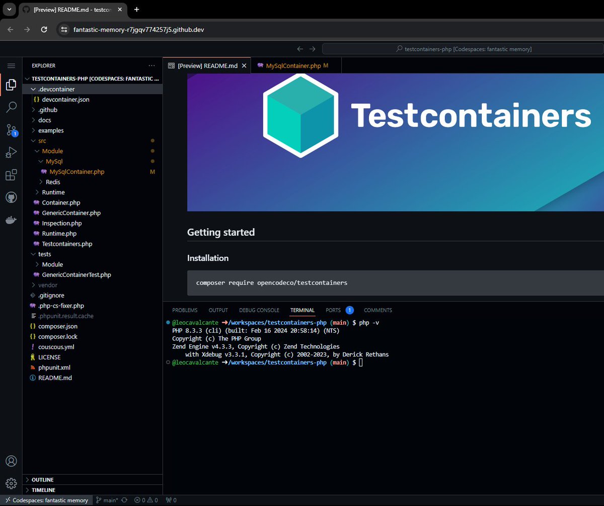604x506 pixels.
Task: Navigate forward in the editor history
Action: (x=313, y=49)
